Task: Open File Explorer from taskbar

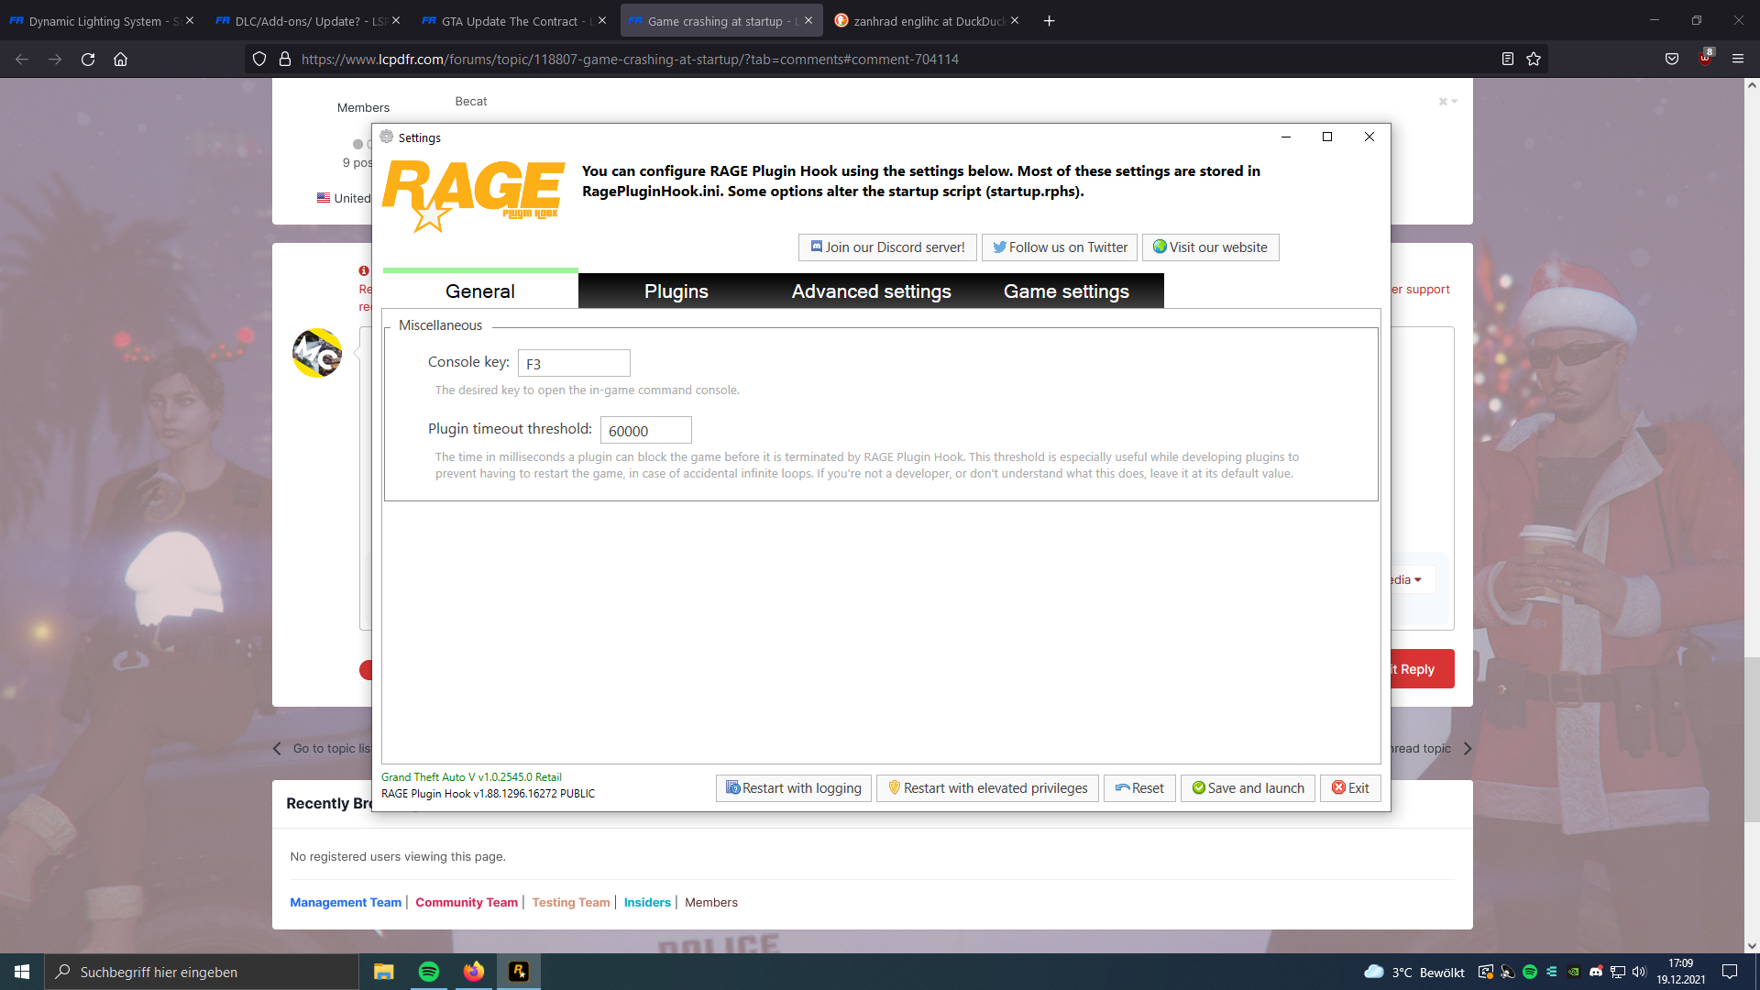Action: pos(383,972)
